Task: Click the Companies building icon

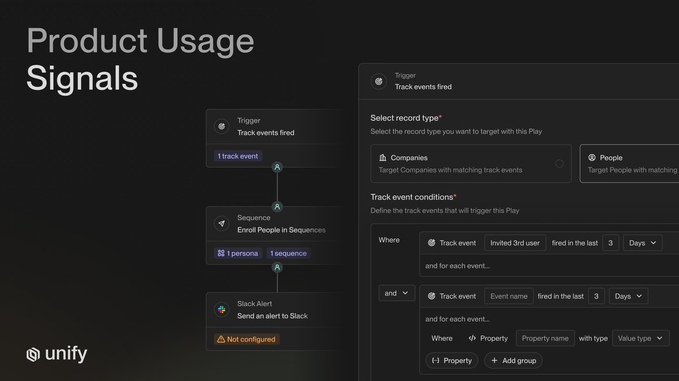Action: (x=383, y=158)
